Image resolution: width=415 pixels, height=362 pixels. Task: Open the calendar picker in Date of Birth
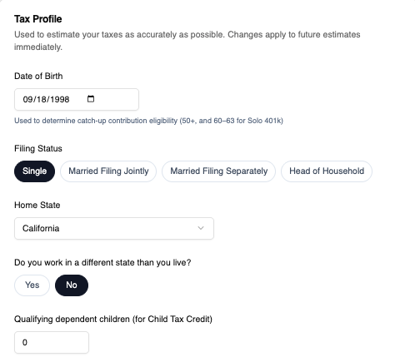[x=91, y=99]
